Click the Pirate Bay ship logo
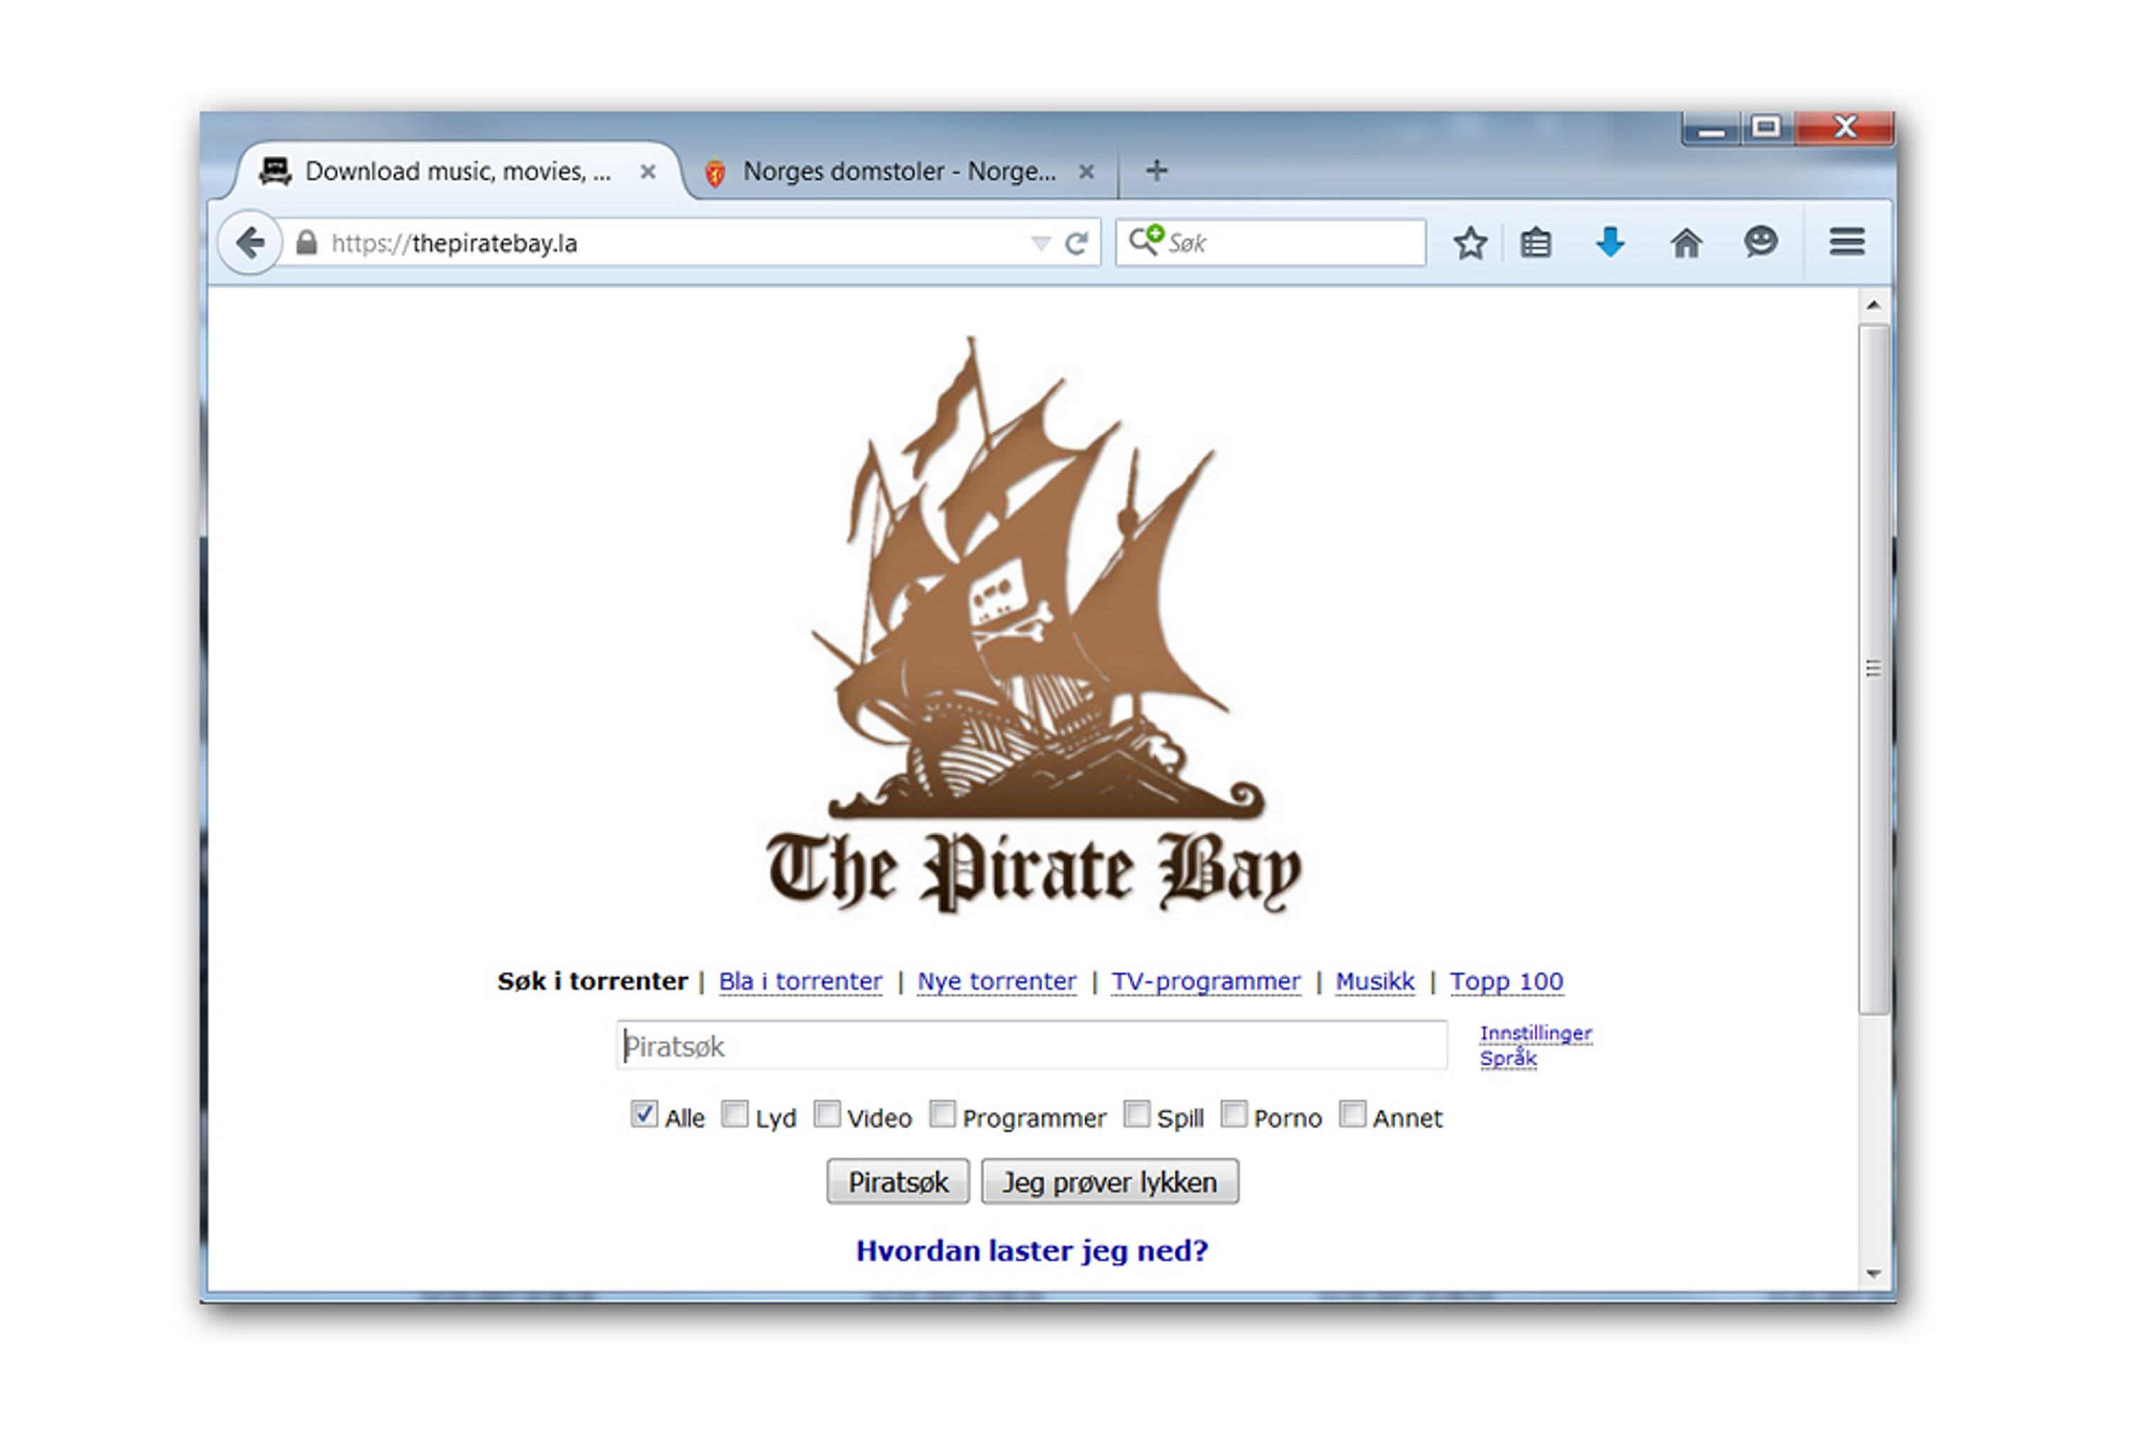This screenshot has height=1435, width=2130. tap(1034, 626)
